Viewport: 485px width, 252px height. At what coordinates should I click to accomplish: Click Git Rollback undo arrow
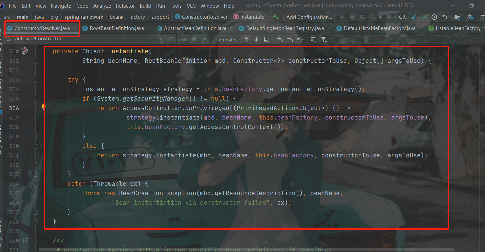[445, 17]
